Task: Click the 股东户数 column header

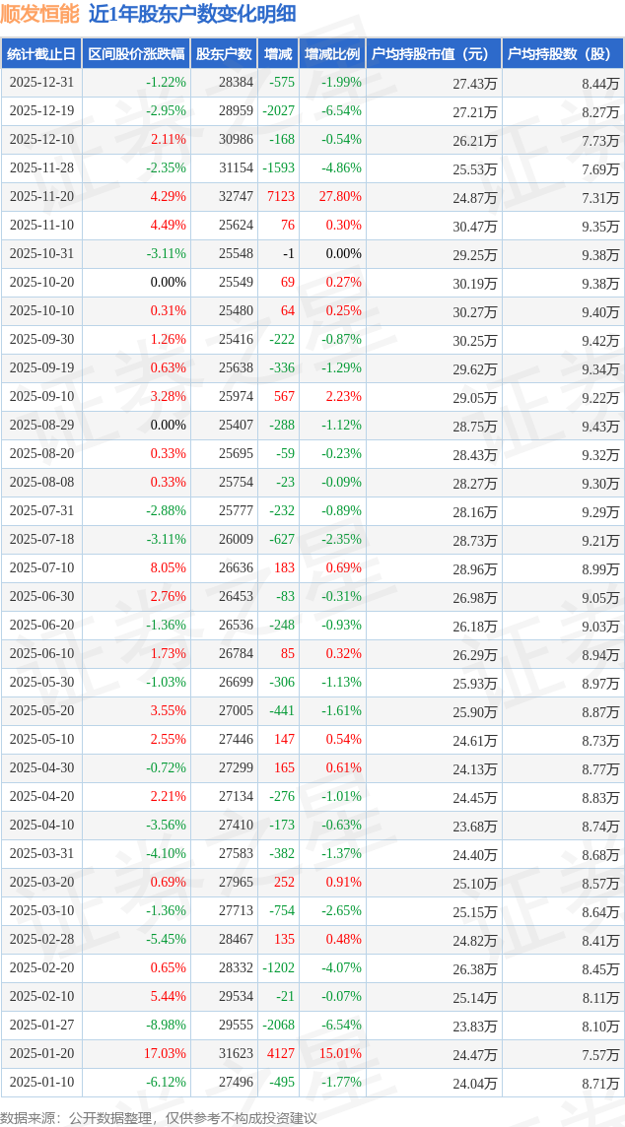Action: click(224, 54)
